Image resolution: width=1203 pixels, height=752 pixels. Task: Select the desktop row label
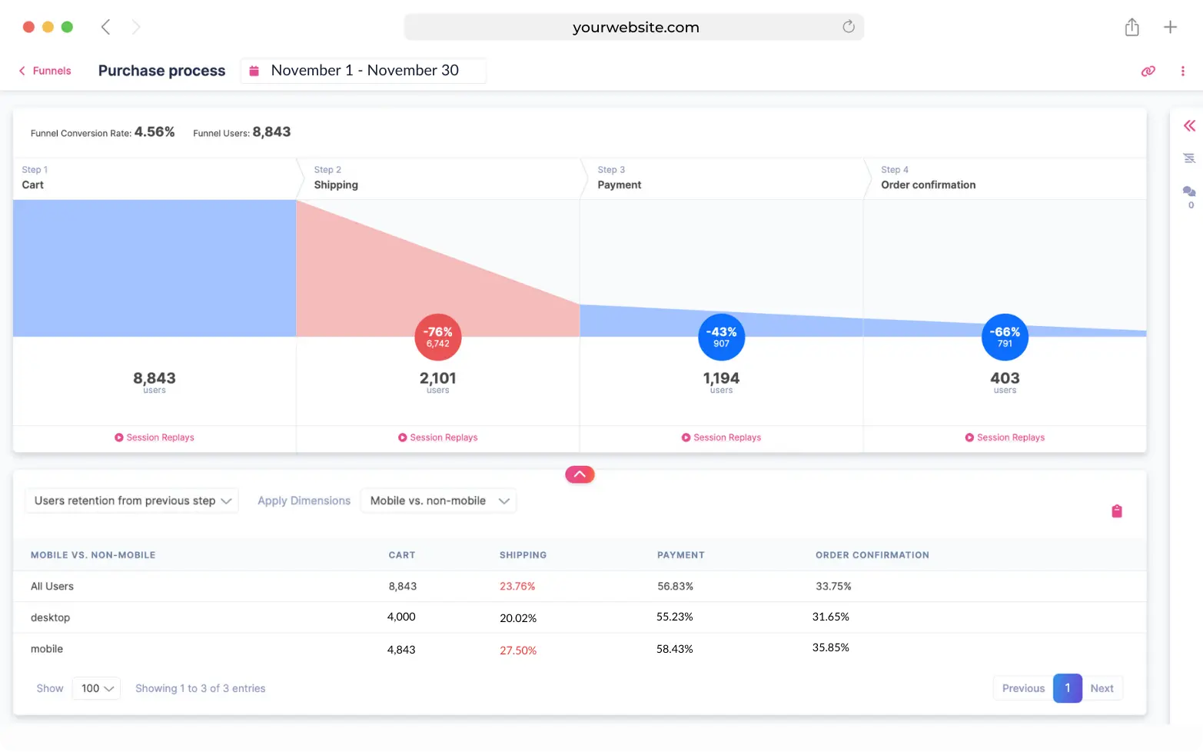(50, 617)
